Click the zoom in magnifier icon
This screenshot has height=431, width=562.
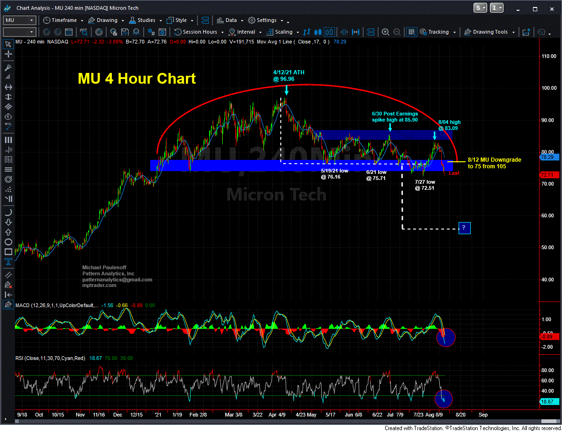(386, 32)
